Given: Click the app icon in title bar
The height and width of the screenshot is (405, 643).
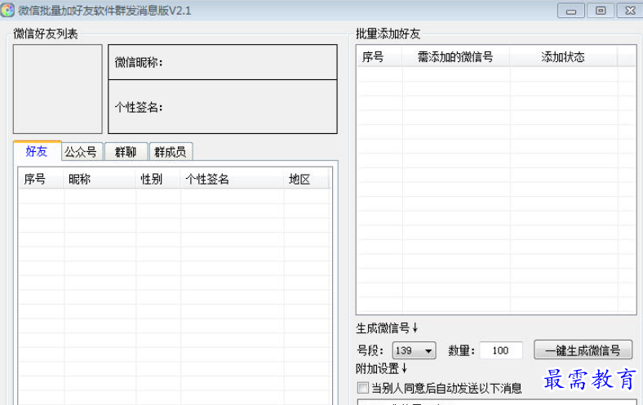Looking at the screenshot, I should 7,10.
